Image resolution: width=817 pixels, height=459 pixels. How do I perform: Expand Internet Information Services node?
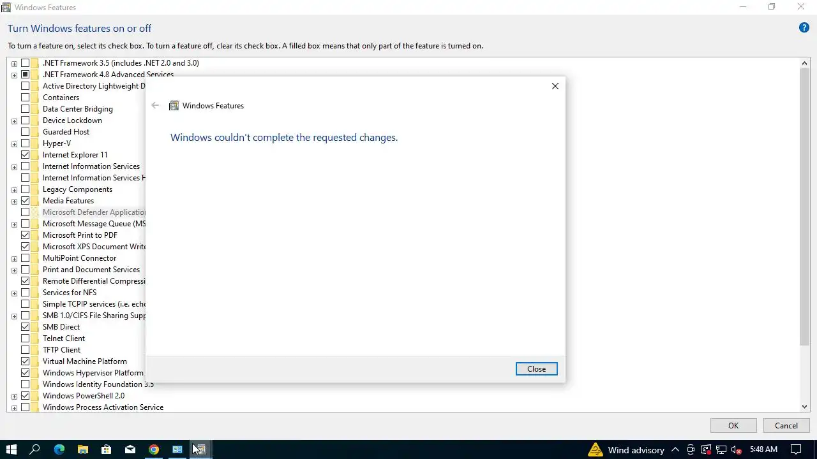(x=14, y=166)
